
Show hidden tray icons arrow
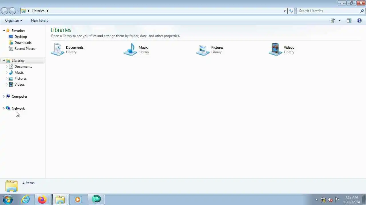(x=316, y=200)
